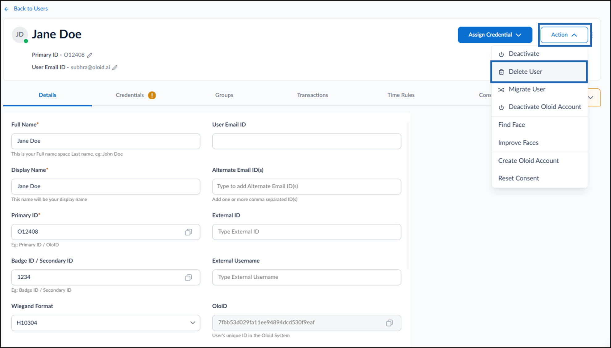611x348 pixels.
Task: Switch to the Details tab
Action: (48, 95)
